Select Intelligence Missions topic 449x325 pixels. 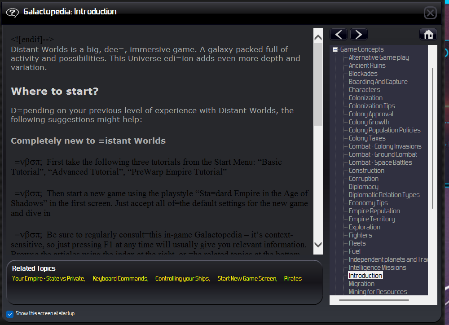pyautogui.click(x=378, y=268)
